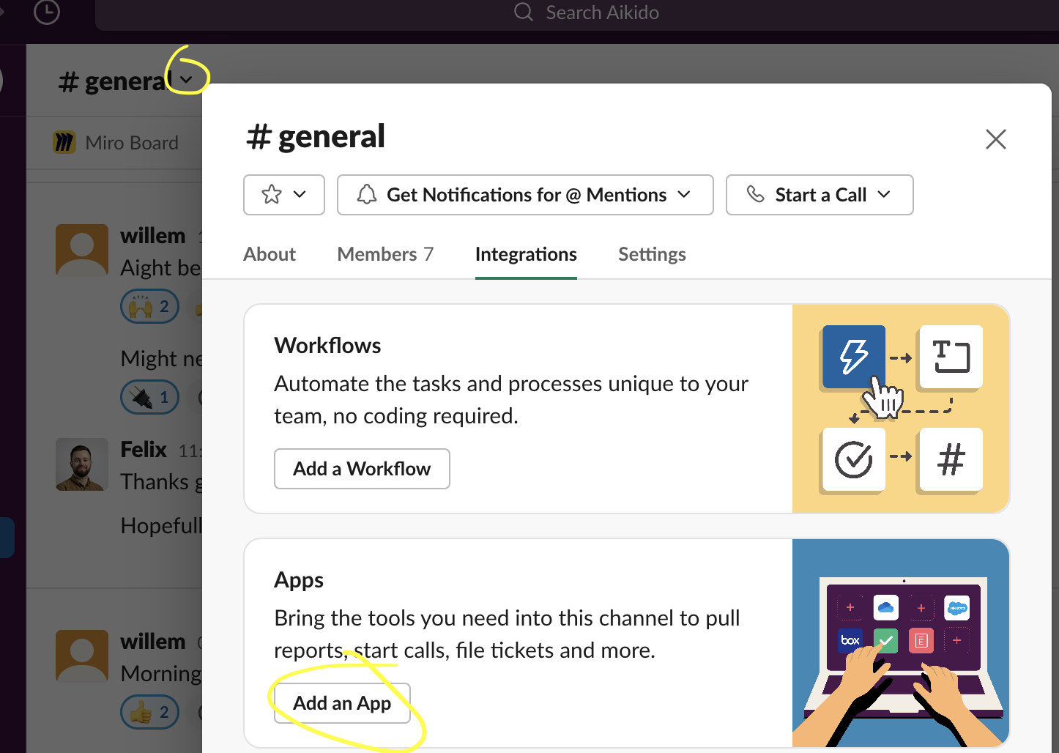Click Add an App button
1059x753 pixels.
pyautogui.click(x=342, y=703)
